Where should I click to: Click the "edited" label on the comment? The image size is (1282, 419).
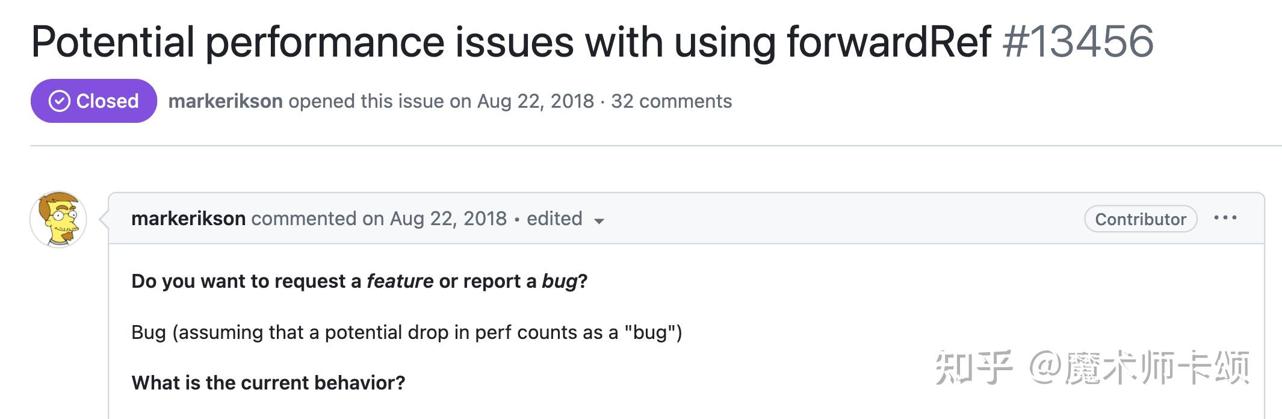[x=553, y=219]
